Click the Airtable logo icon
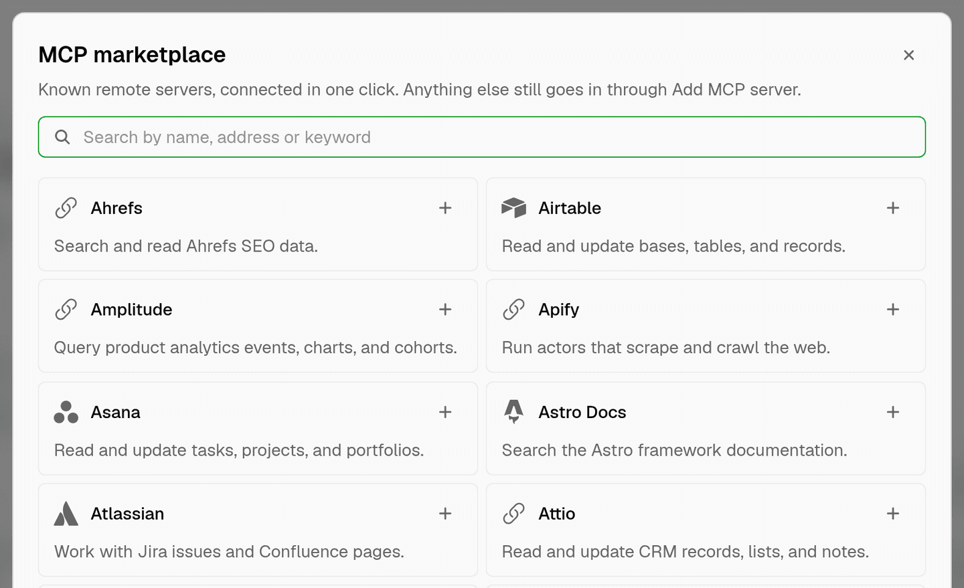Viewport: 964px width, 588px height. tap(513, 208)
